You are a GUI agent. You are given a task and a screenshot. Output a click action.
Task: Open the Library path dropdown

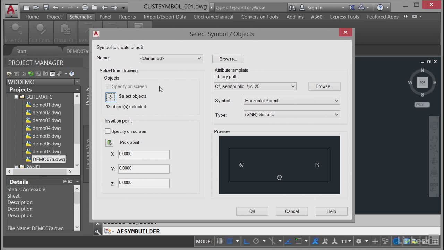[255, 86]
